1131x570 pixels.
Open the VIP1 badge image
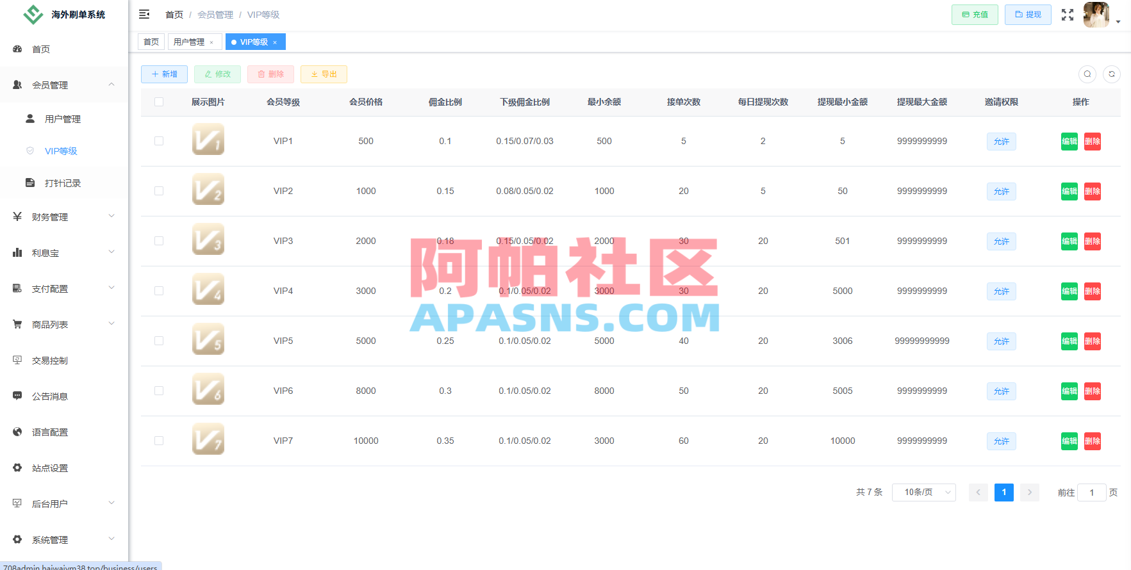pos(208,140)
